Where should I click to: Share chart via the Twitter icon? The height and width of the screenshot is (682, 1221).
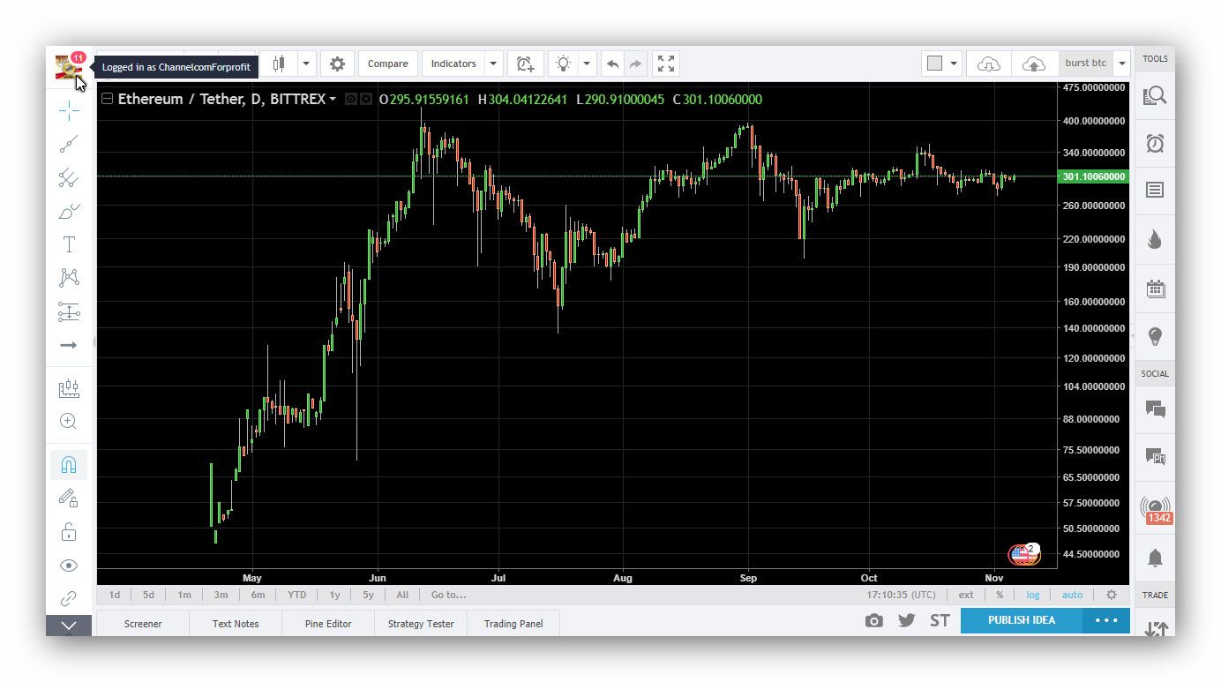pos(906,620)
